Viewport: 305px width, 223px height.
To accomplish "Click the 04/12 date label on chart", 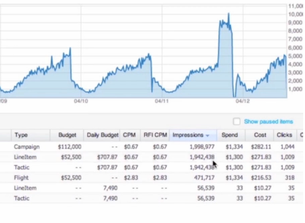I will point(243,101).
